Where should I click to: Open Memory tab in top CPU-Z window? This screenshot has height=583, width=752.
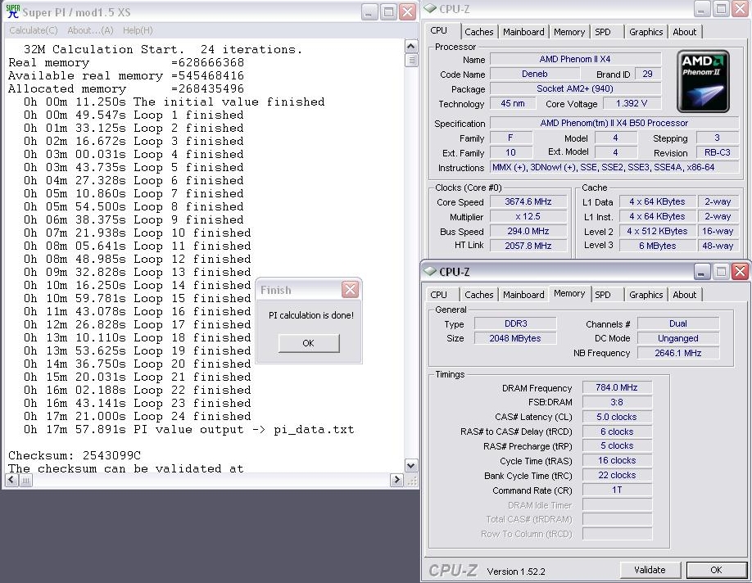(x=569, y=32)
